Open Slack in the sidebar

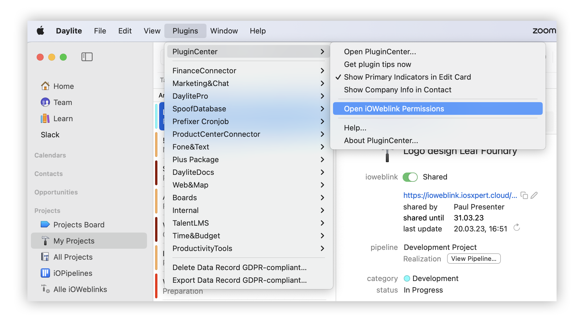pyautogui.click(x=50, y=135)
